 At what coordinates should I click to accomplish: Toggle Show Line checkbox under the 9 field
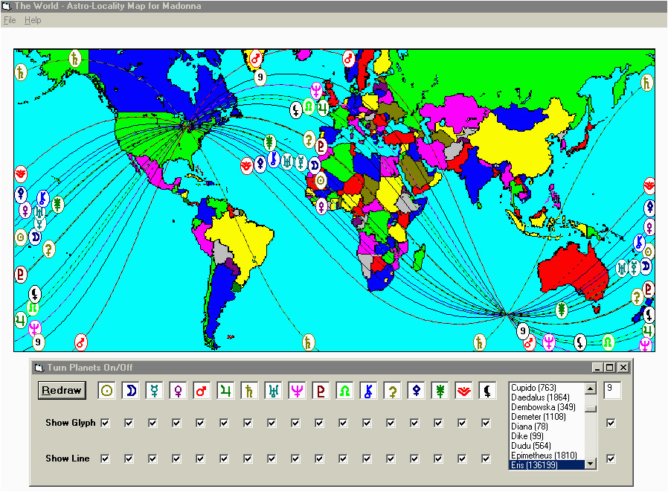tap(611, 459)
